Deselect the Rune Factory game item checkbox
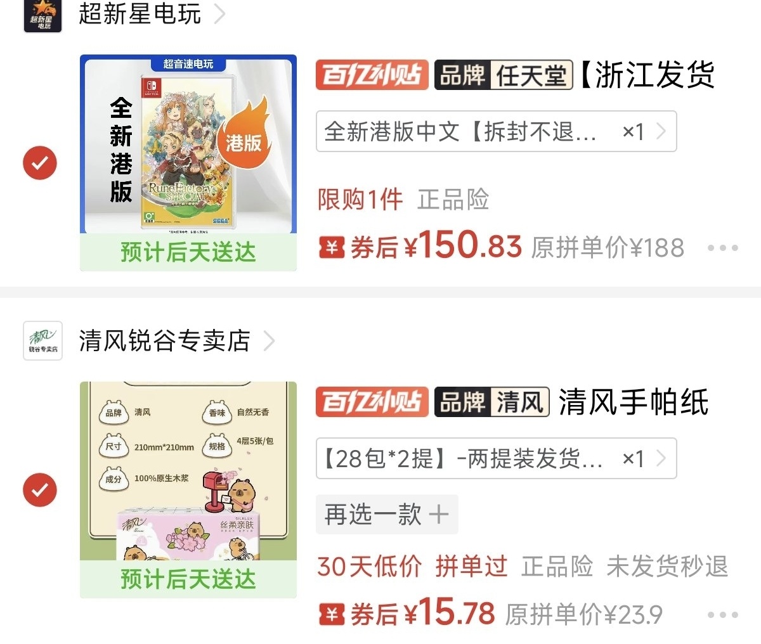 coord(40,163)
